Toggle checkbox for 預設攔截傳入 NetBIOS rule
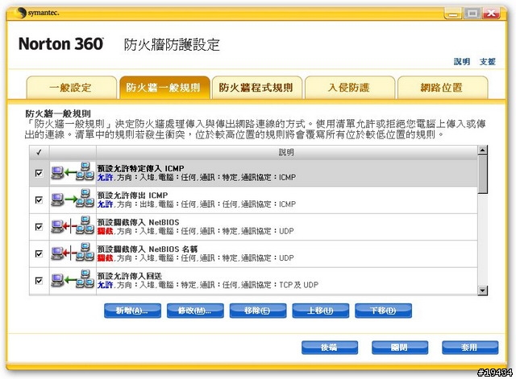516x379 pixels. [x=39, y=227]
